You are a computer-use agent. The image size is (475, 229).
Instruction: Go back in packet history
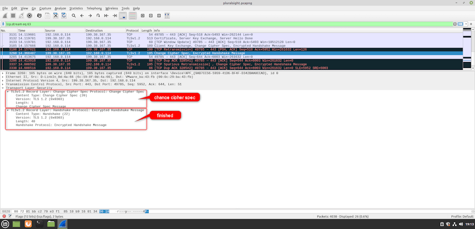82,15
